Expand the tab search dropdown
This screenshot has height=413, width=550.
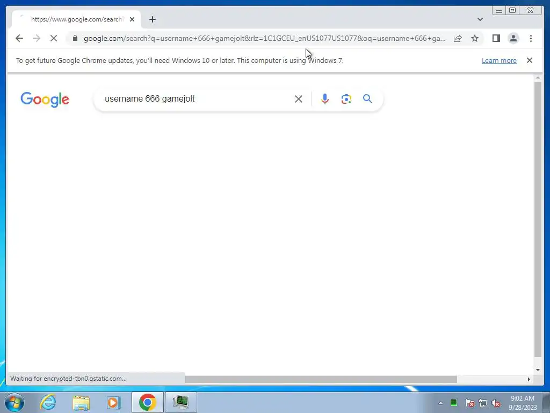(x=480, y=19)
